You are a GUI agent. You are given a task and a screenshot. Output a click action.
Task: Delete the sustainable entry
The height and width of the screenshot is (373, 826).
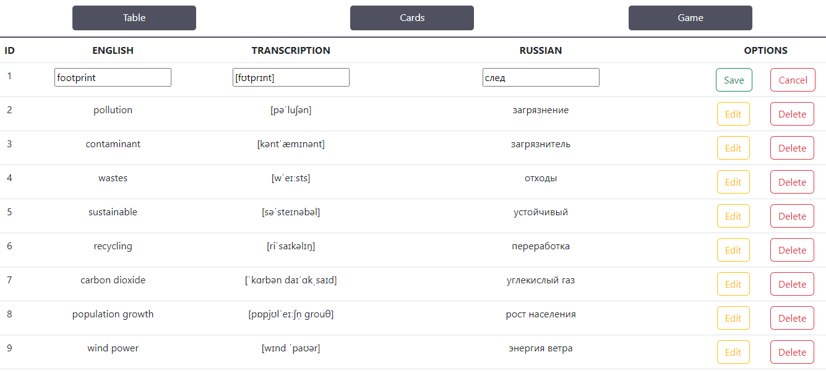[792, 215]
